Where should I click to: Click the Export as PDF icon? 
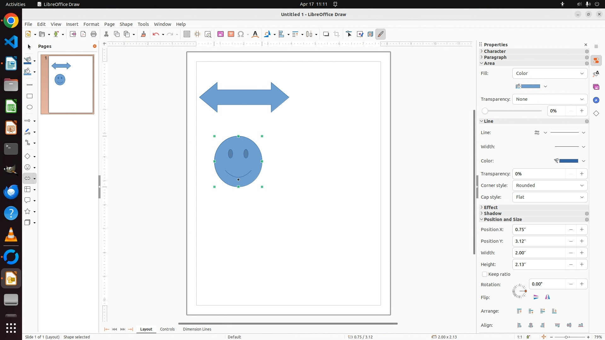pyautogui.click(x=83, y=34)
